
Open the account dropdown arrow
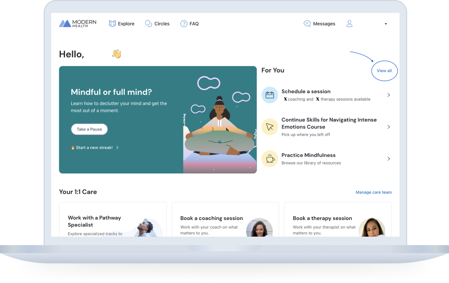(386, 24)
